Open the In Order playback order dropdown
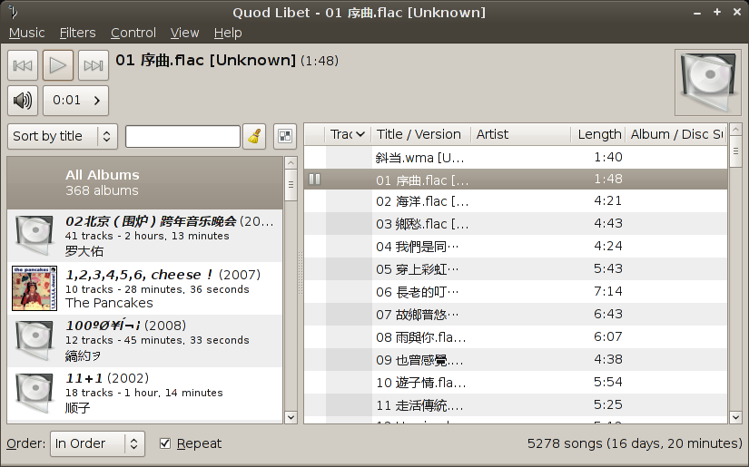Viewport: 749px width, 467px height. 97,443
